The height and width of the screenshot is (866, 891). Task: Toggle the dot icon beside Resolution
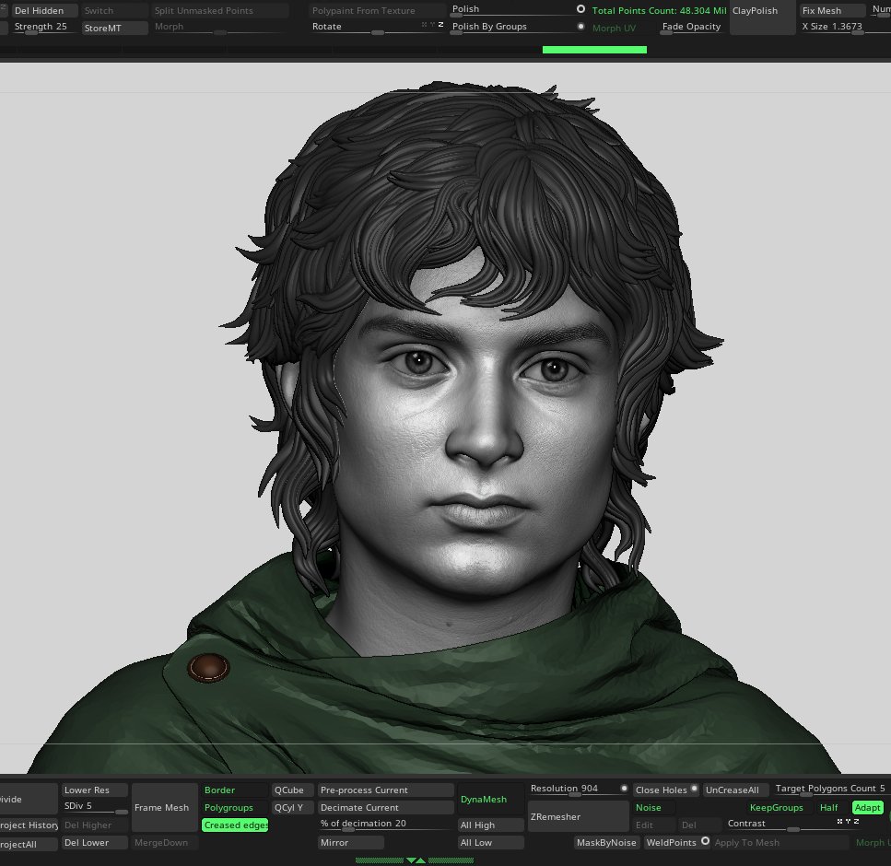tap(624, 789)
